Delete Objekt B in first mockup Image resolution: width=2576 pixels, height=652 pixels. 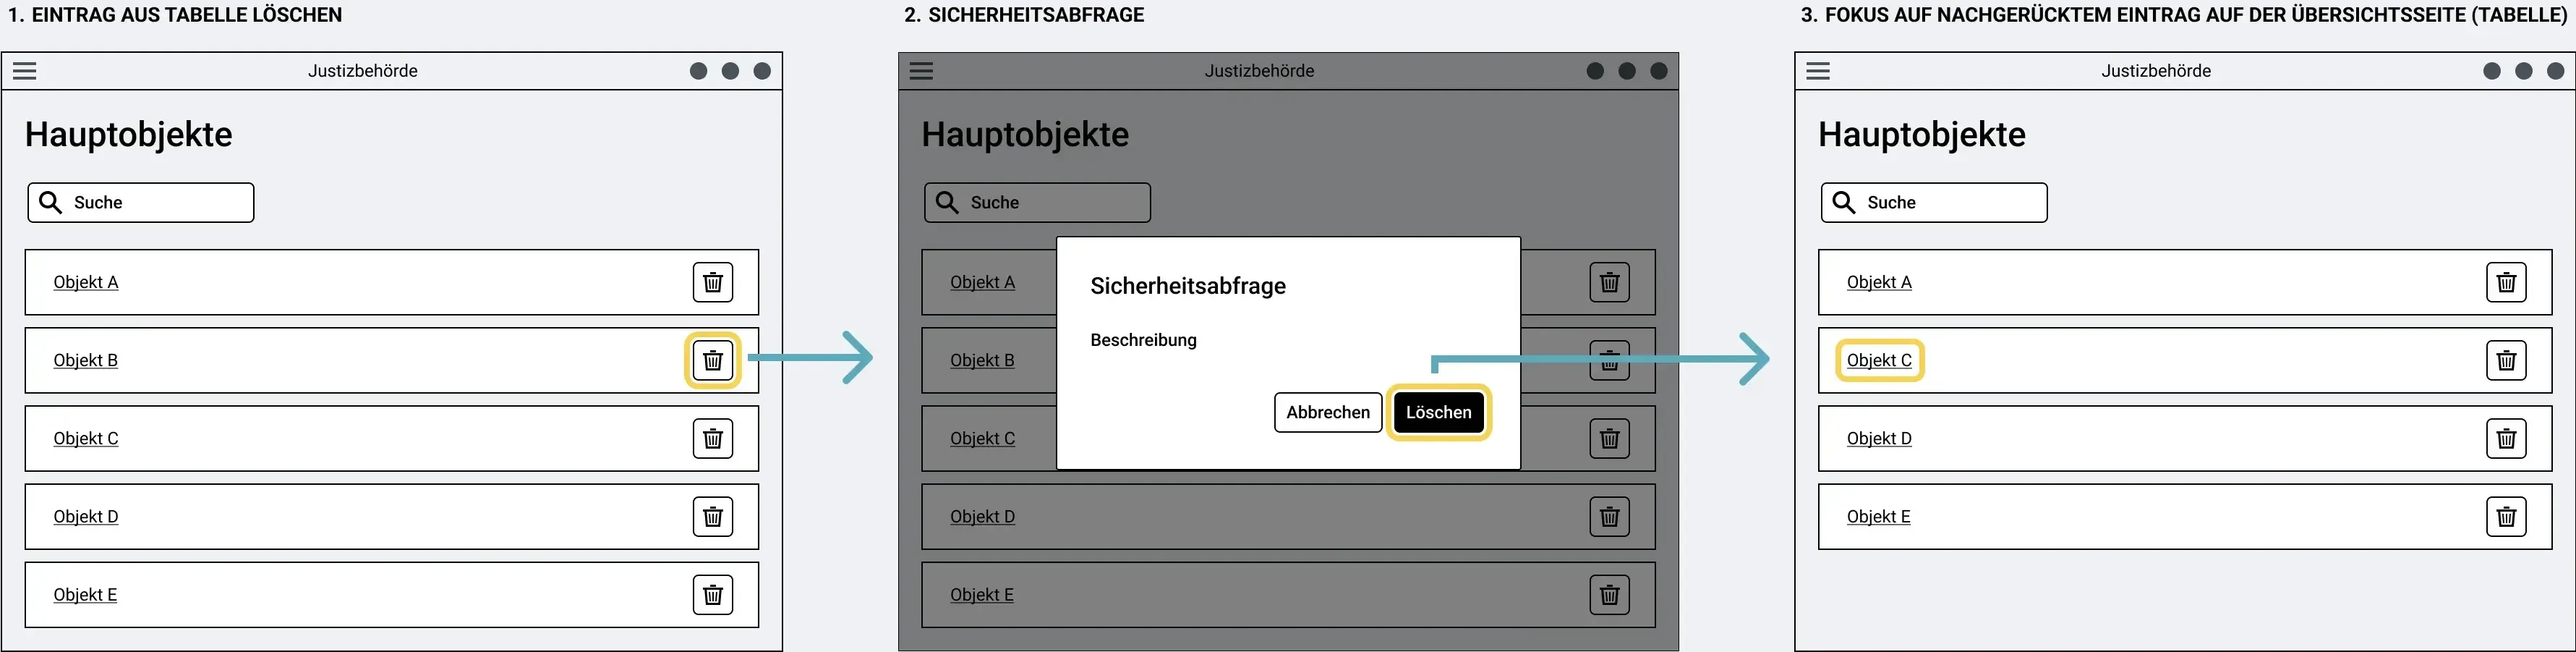[713, 360]
